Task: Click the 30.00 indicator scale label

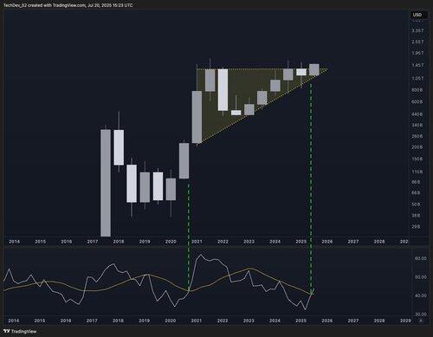Action: click(x=420, y=314)
